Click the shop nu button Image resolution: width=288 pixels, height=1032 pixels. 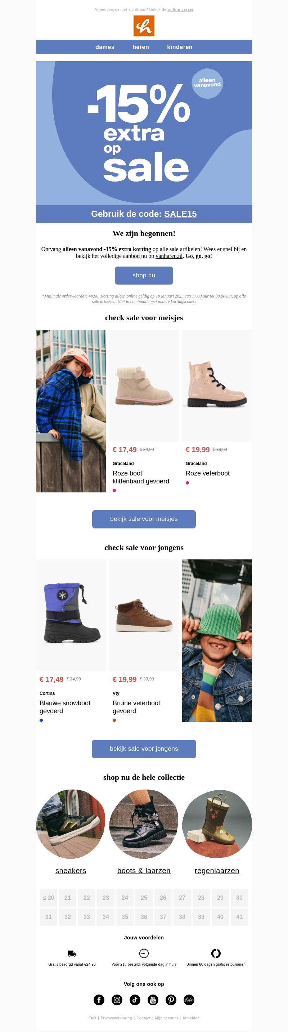click(x=144, y=276)
